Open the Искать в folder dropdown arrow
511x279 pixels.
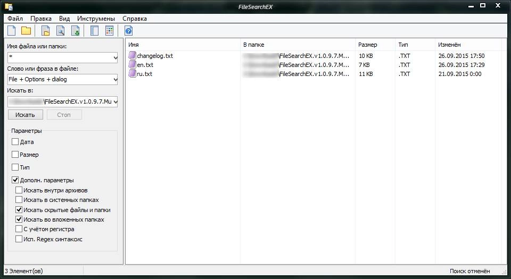[x=115, y=102]
